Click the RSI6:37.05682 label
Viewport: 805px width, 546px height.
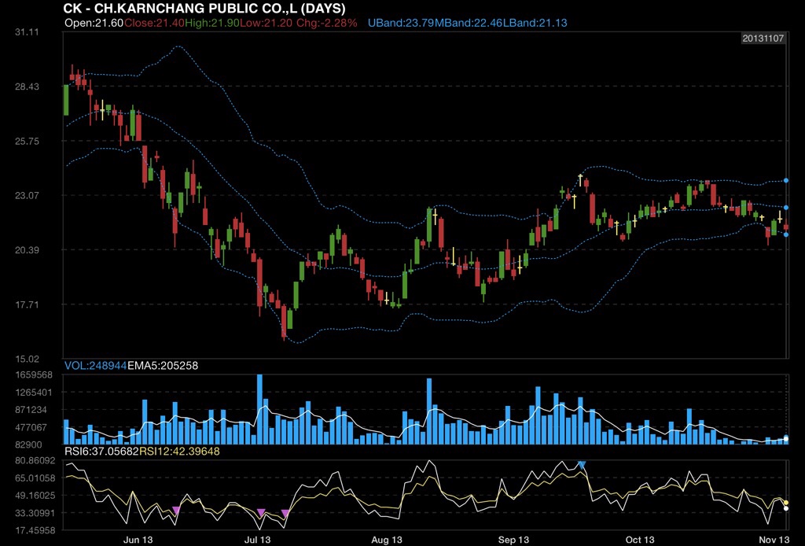(101, 452)
